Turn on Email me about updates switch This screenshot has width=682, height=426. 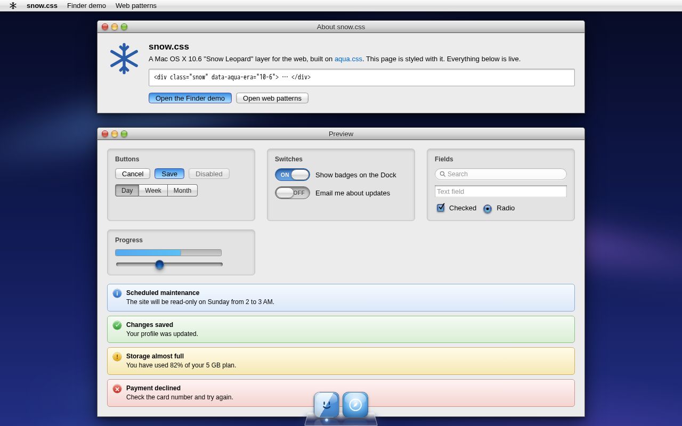[x=293, y=193]
